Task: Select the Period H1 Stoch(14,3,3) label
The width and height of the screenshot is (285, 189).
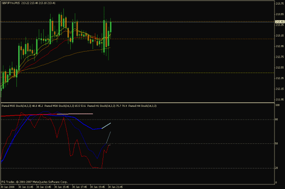Action: [101, 106]
